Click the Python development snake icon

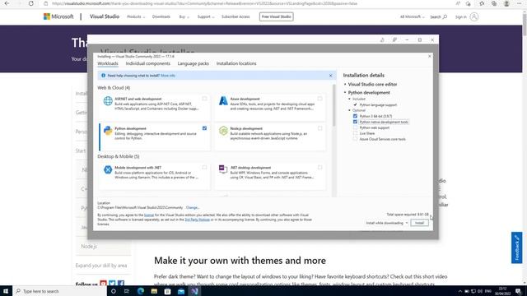(108, 131)
